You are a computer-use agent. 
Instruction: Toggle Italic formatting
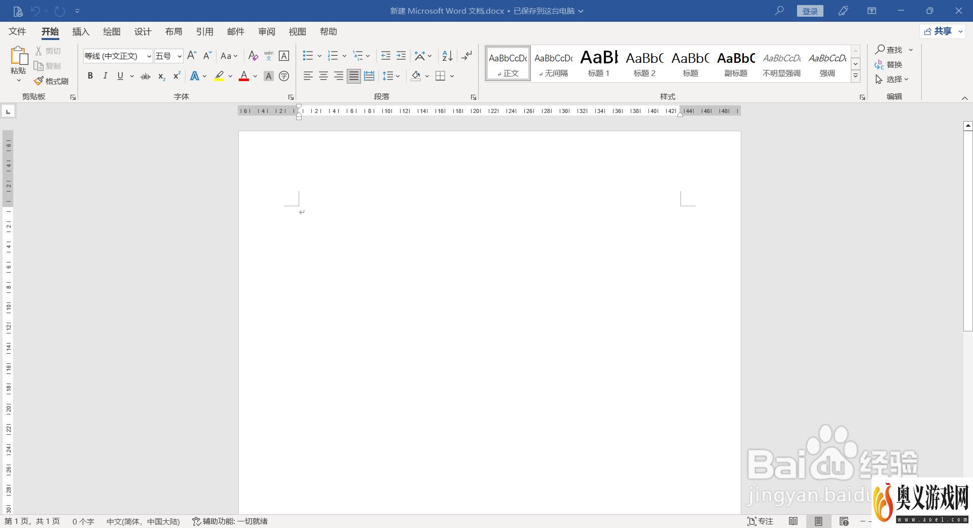pos(105,76)
